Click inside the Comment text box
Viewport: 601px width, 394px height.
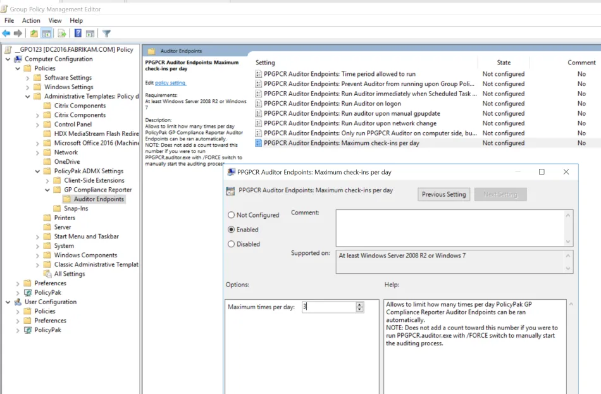[449, 227]
